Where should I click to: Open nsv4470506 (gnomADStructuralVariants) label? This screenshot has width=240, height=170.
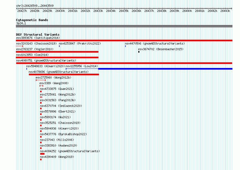click(x=155, y=43)
